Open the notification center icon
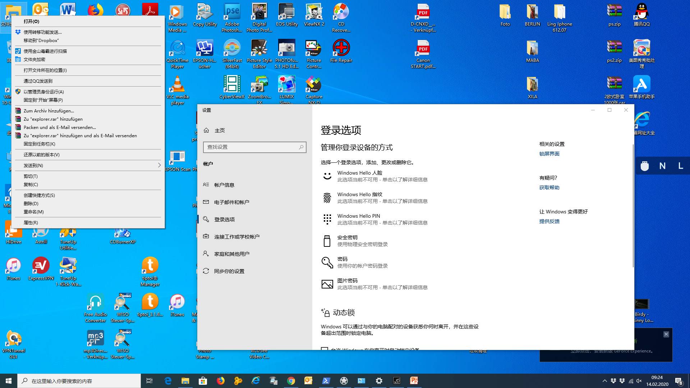The width and height of the screenshot is (690, 388). (x=679, y=381)
